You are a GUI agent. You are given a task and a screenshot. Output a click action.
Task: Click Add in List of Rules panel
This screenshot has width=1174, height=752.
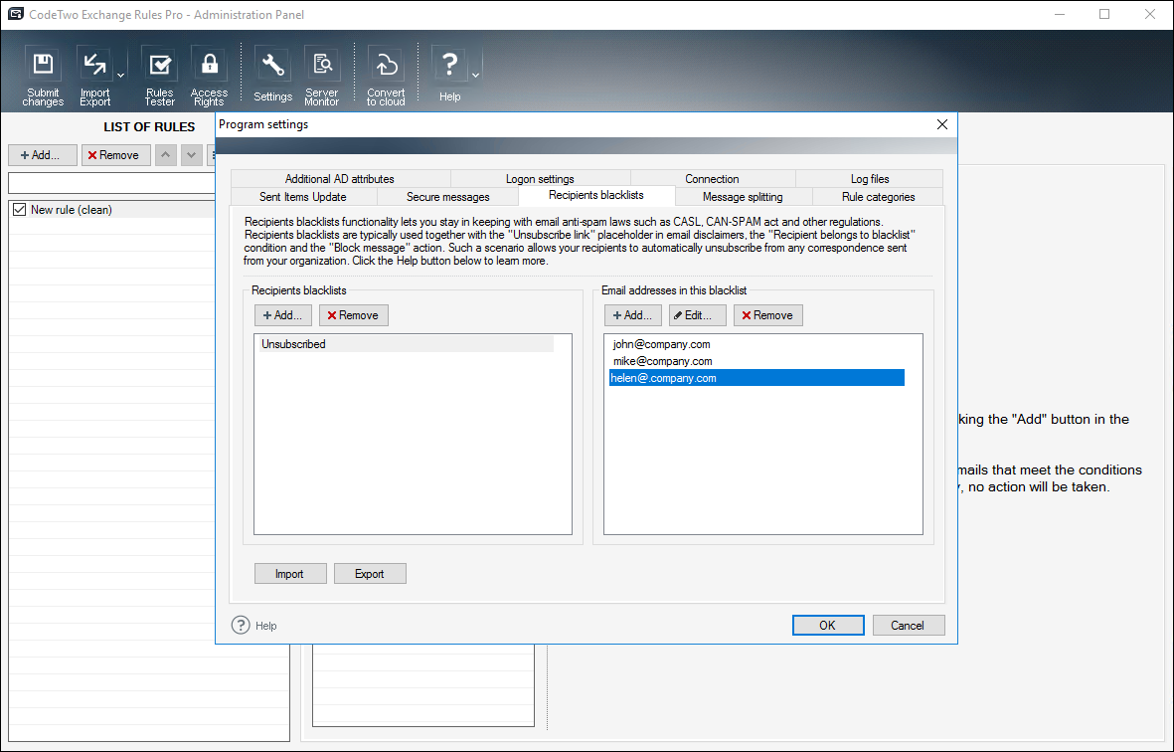[43, 155]
